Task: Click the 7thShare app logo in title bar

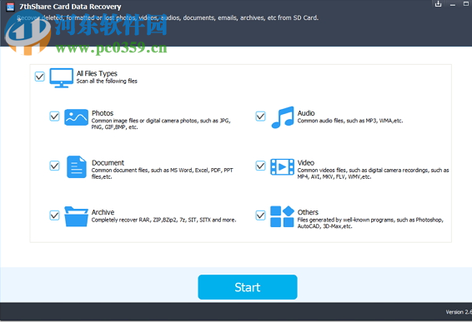Action: pyautogui.click(x=10, y=7)
